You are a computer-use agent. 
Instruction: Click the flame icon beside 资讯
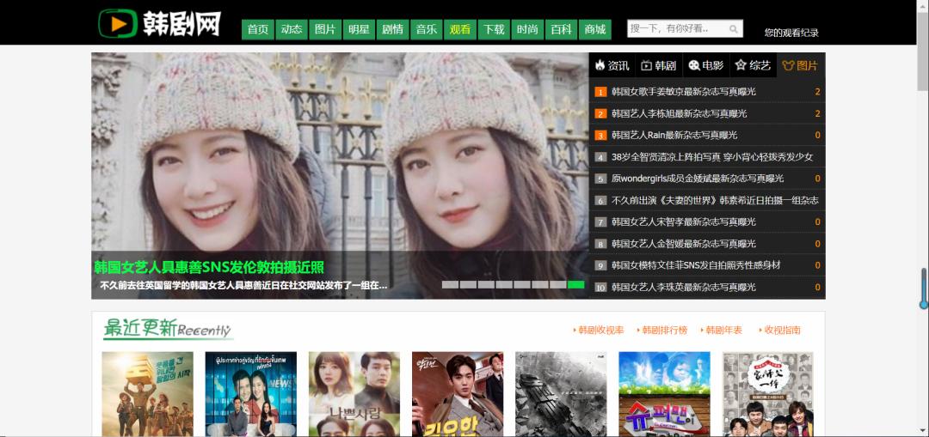click(600, 65)
